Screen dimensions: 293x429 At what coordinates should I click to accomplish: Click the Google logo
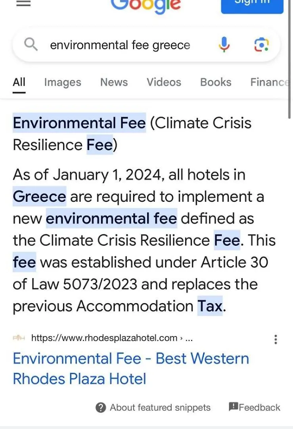[x=146, y=6]
